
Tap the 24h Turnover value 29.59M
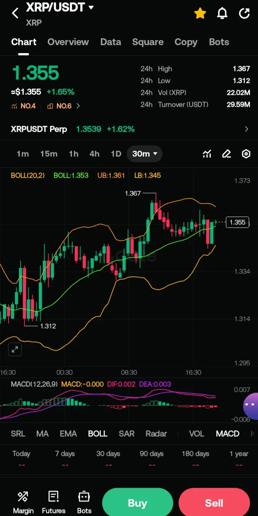click(238, 105)
